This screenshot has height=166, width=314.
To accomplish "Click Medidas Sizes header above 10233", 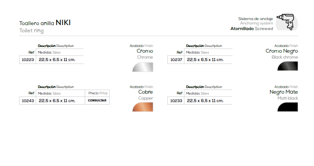I will (x=197, y=93).
